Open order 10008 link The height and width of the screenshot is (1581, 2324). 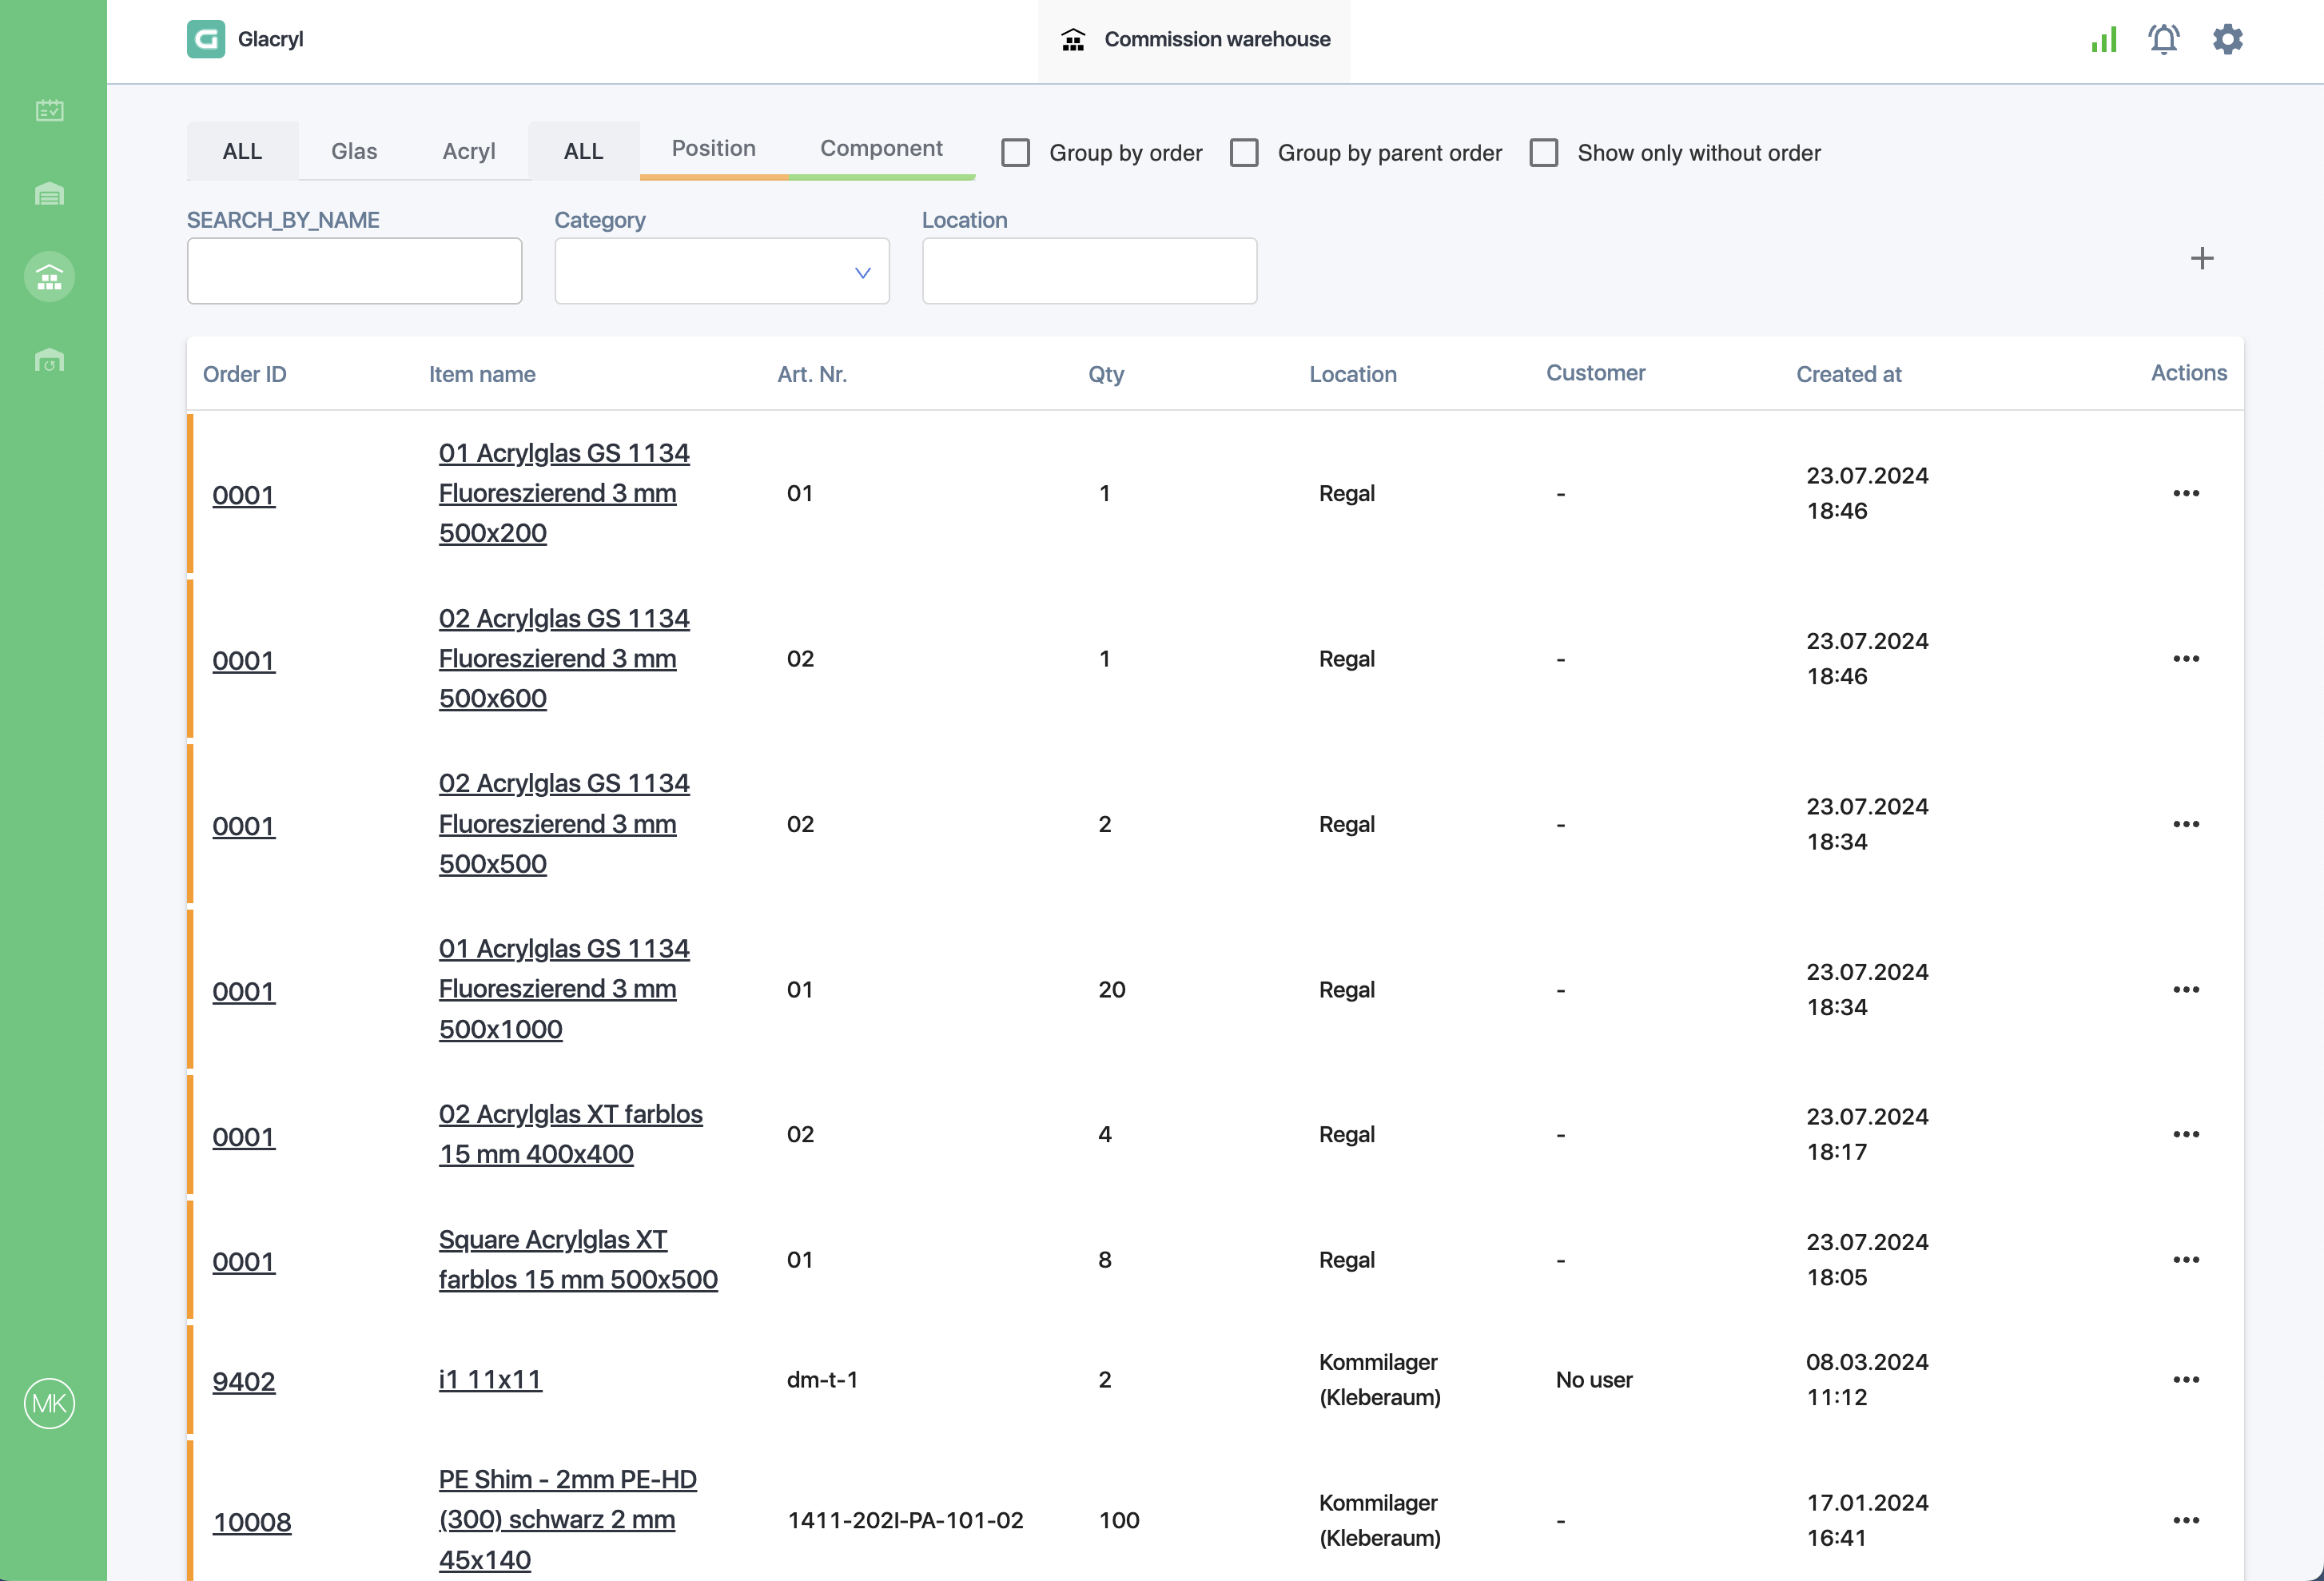pyautogui.click(x=252, y=1523)
